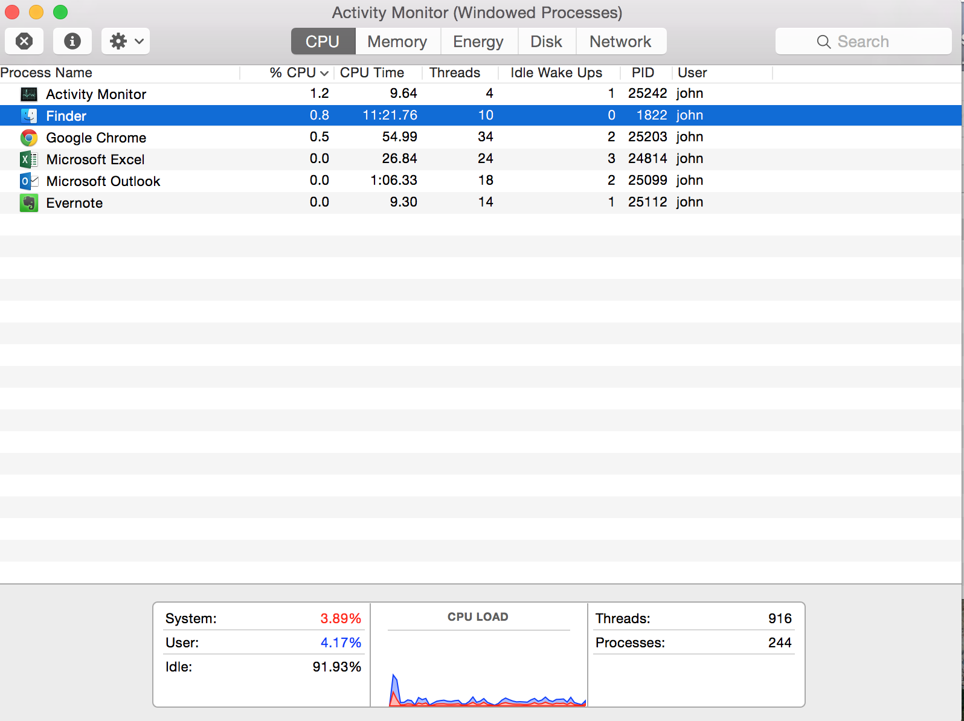Switch to the Memory tab
Viewport: 964px width, 721px height.
tap(397, 41)
